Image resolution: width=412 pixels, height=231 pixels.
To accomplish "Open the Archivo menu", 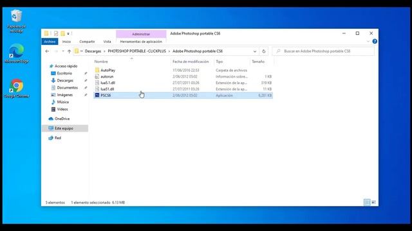I will (50, 42).
